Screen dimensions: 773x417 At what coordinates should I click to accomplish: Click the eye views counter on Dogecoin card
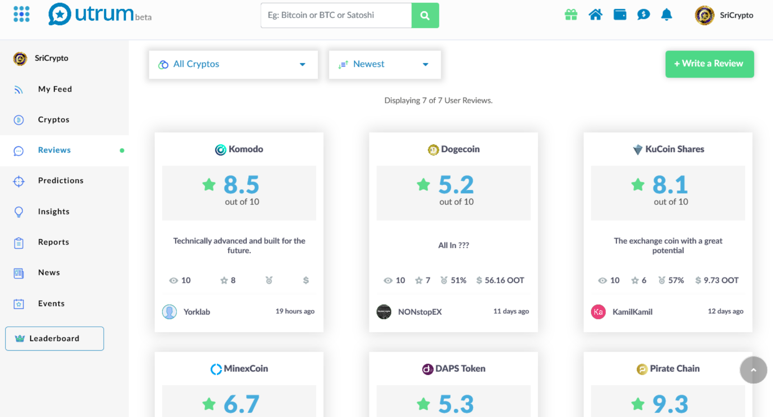click(387, 280)
